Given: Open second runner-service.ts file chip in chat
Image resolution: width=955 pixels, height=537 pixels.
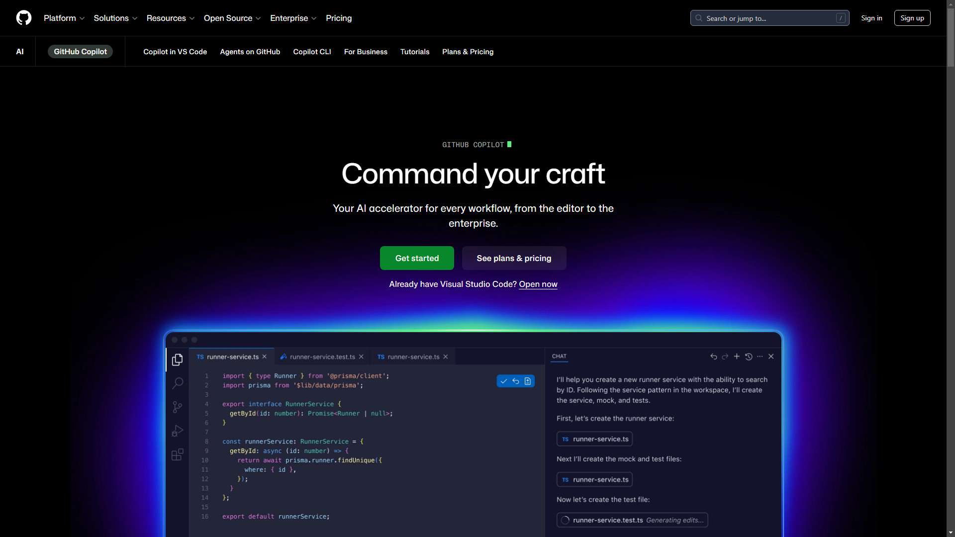Looking at the screenshot, I should 595,480.
